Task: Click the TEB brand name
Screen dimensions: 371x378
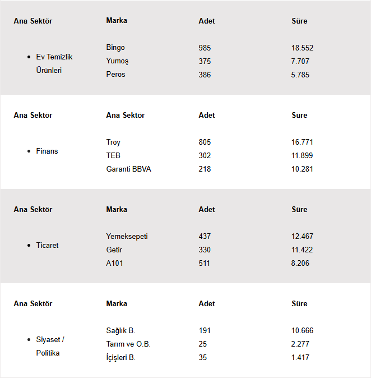Action: click(113, 155)
